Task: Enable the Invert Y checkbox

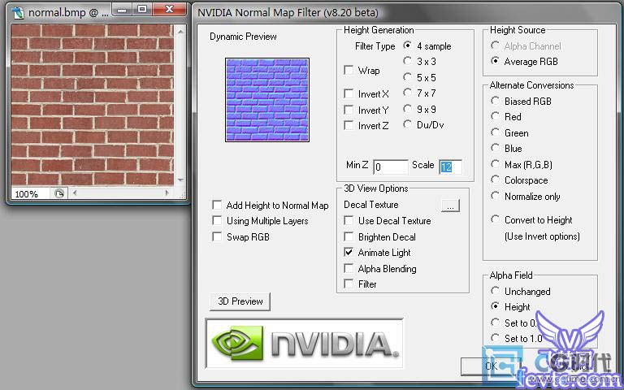Action: pos(349,110)
